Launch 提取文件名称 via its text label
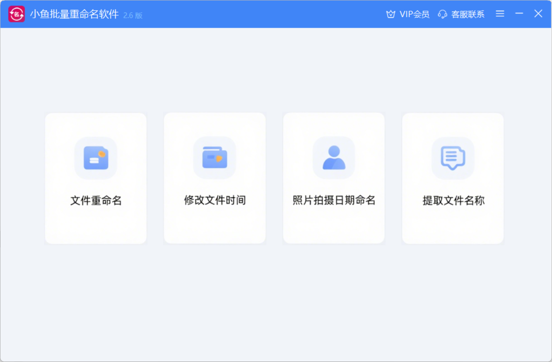Viewport: 552px width, 362px height. pyautogui.click(x=453, y=201)
